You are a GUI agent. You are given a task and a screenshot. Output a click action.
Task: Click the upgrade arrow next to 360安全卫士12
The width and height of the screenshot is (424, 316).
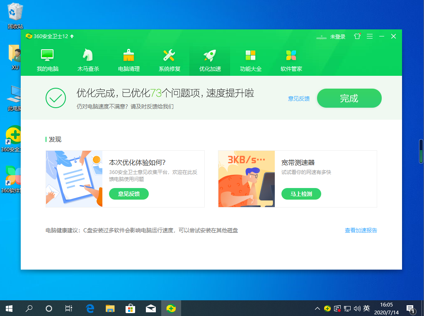pyautogui.click(x=72, y=36)
